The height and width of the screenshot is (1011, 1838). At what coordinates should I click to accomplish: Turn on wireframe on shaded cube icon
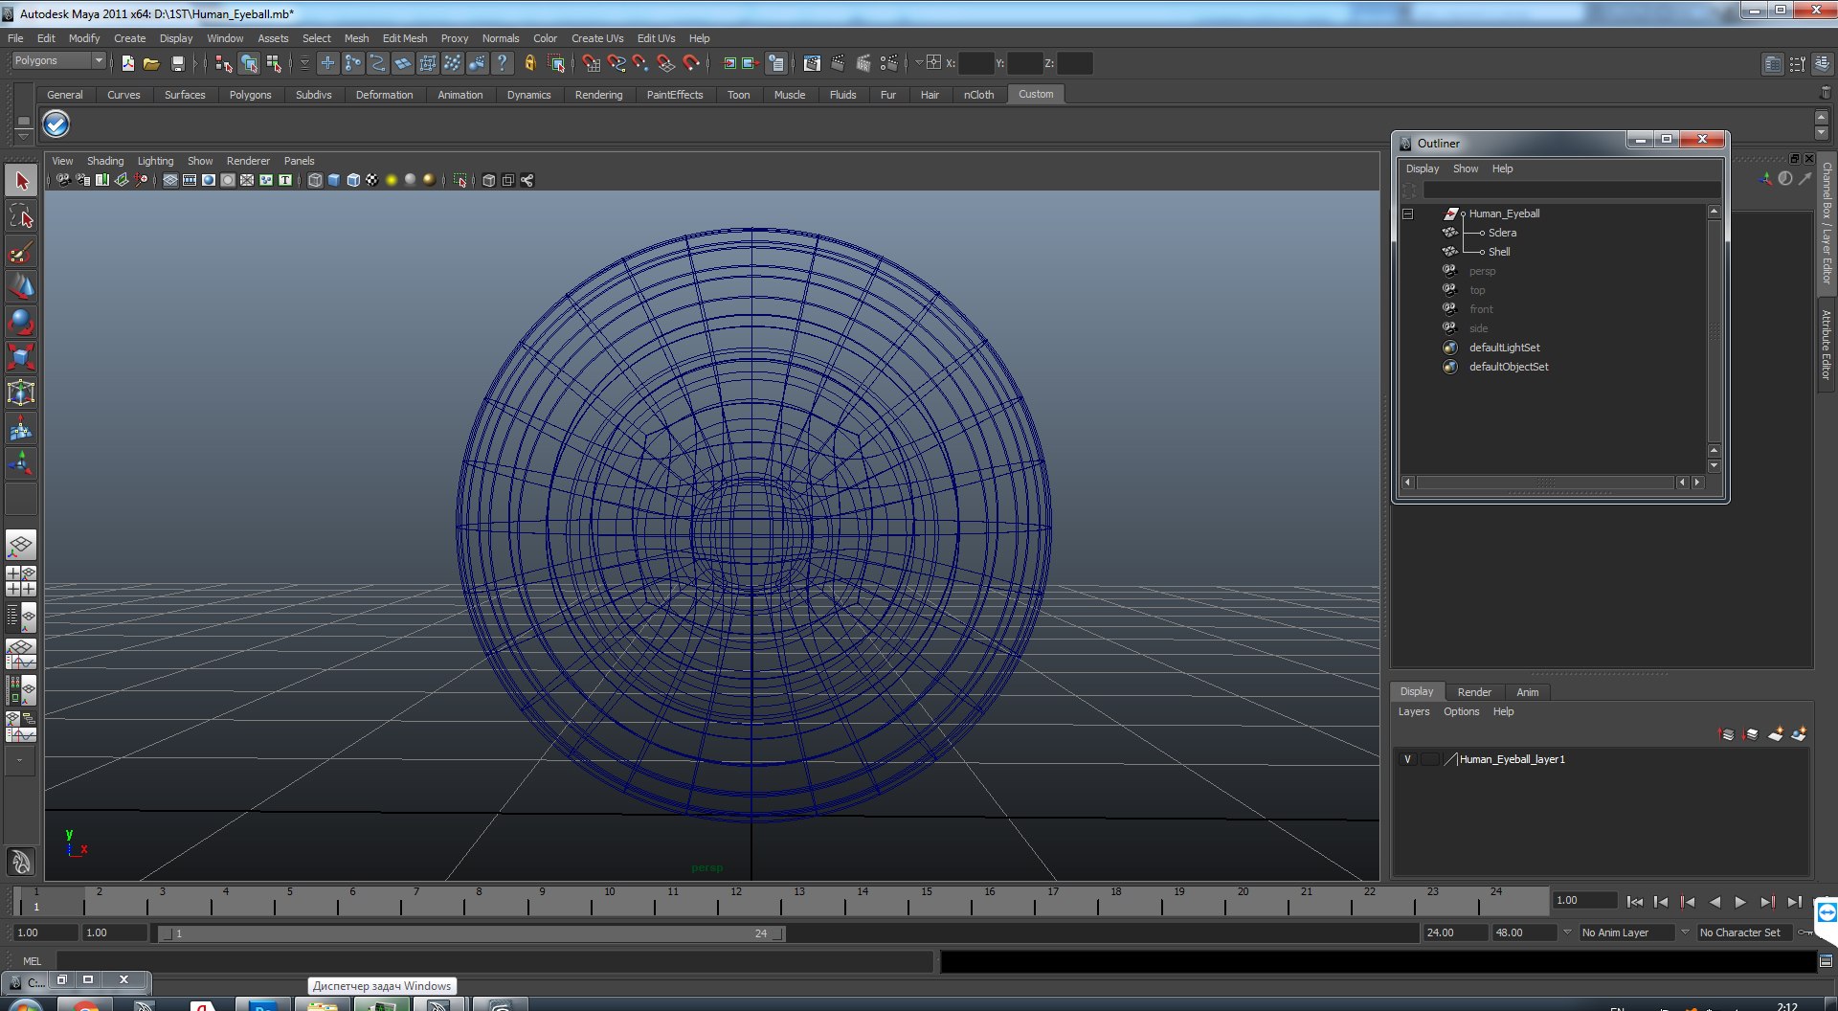coord(353,180)
